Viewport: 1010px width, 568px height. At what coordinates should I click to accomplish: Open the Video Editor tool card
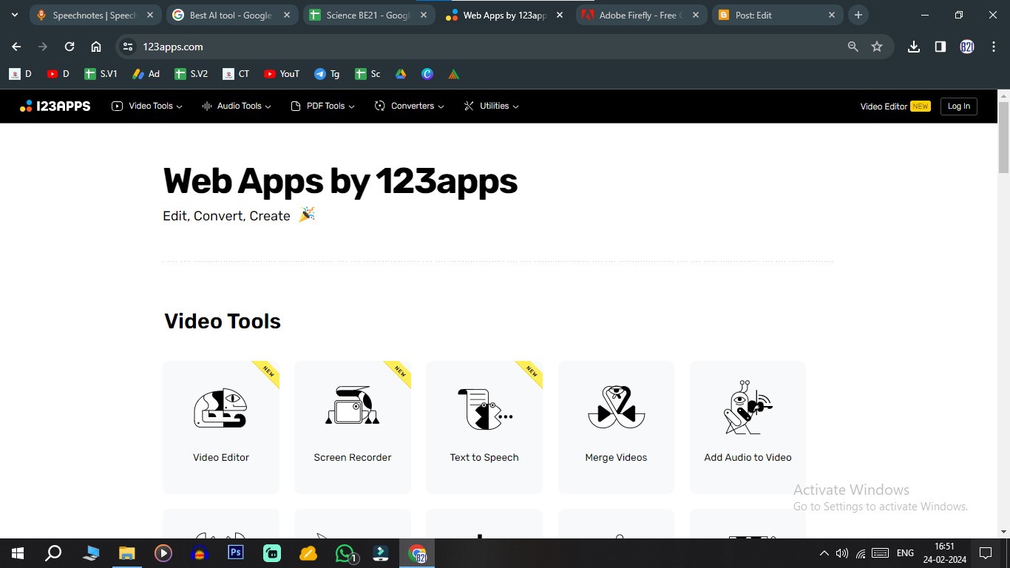click(x=221, y=427)
